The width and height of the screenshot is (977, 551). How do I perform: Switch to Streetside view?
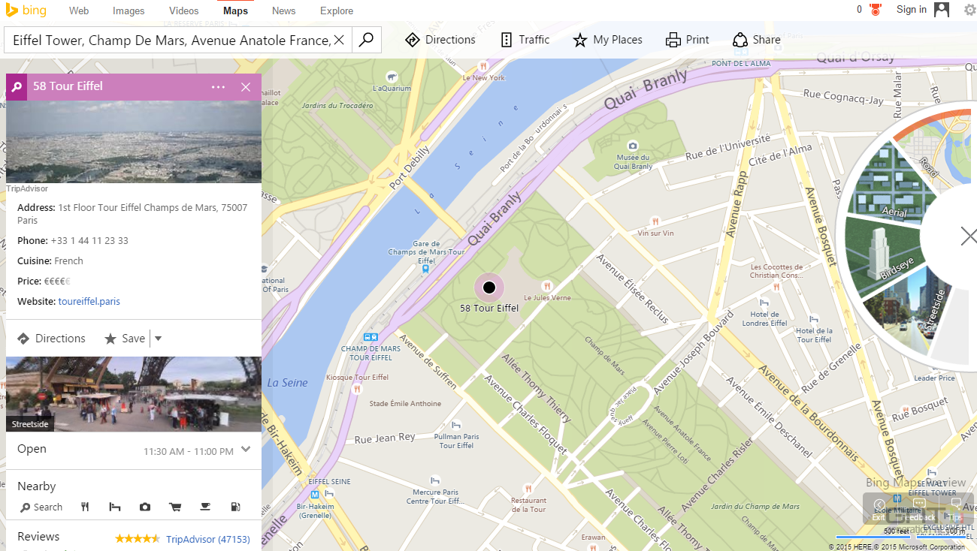point(912,312)
